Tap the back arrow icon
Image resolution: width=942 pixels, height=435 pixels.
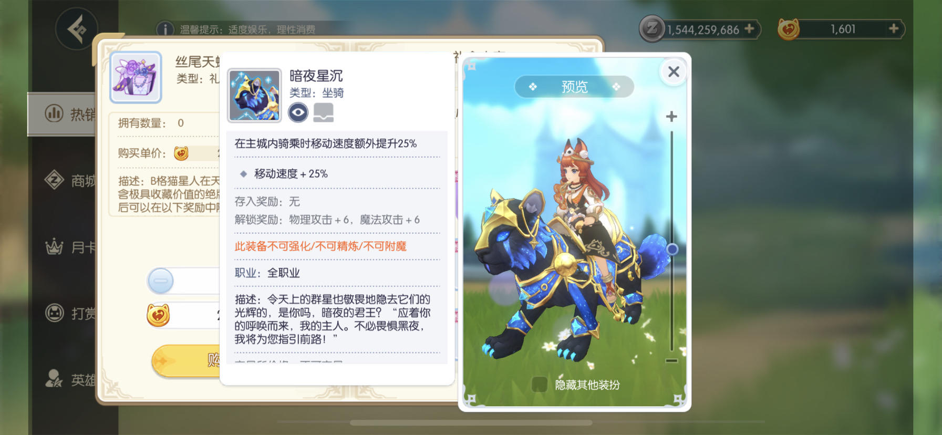[x=77, y=28]
